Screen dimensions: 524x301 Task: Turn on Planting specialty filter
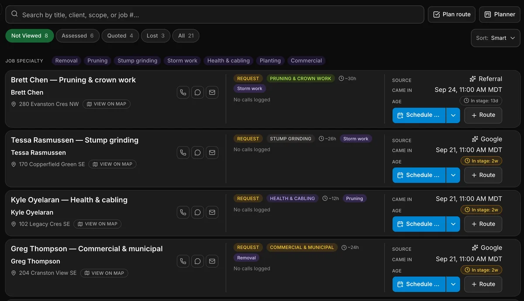click(x=270, y=61)
